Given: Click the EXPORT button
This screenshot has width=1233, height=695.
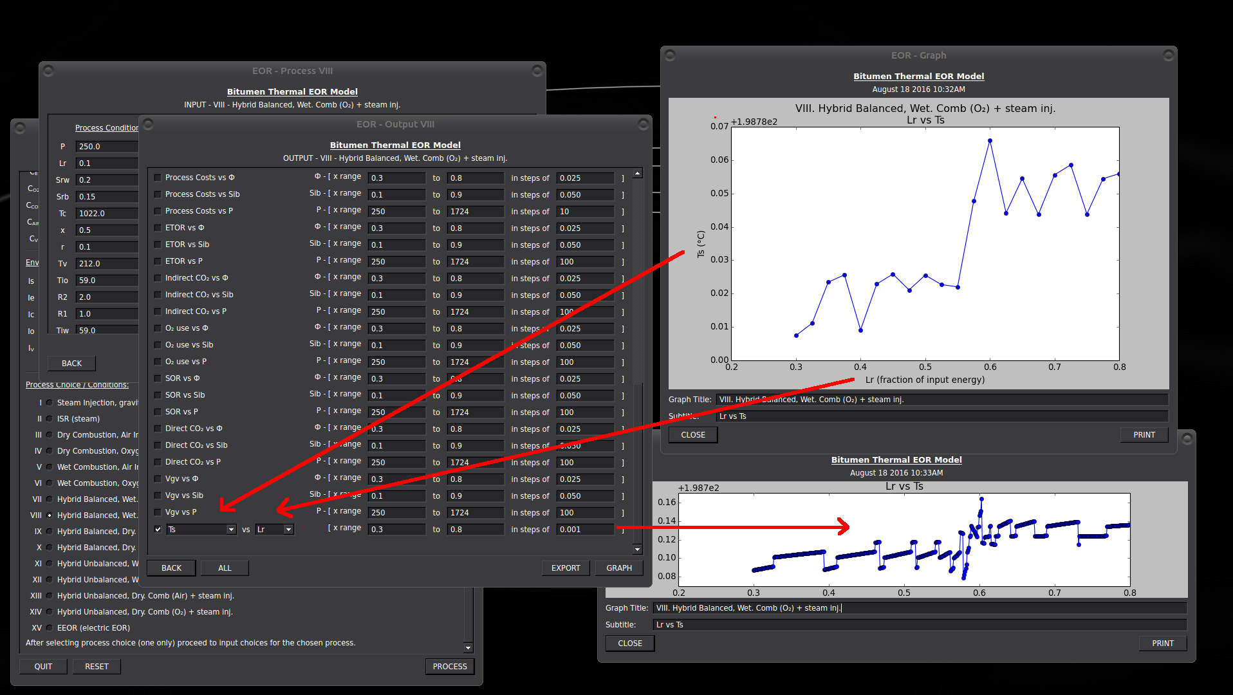Looking at the screenshot, I should (x=566, y=568).
